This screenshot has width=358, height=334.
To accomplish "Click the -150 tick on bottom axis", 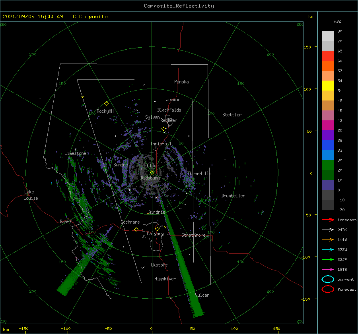I will pyautogui.click(x=23, y=328).
